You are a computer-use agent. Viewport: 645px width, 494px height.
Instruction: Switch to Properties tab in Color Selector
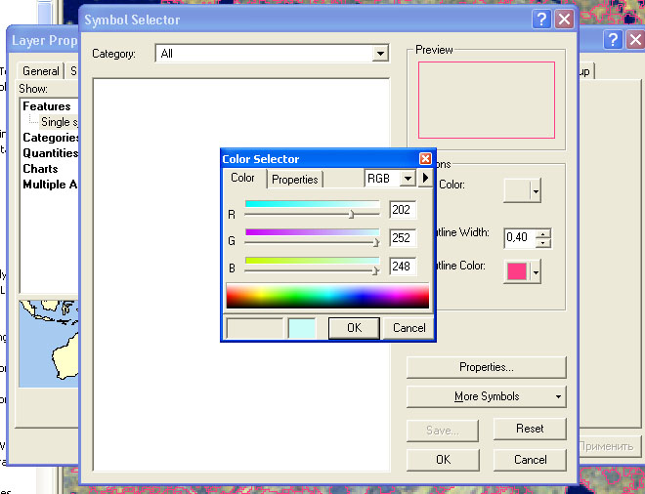pyautogui.click(x=295, y=180)
